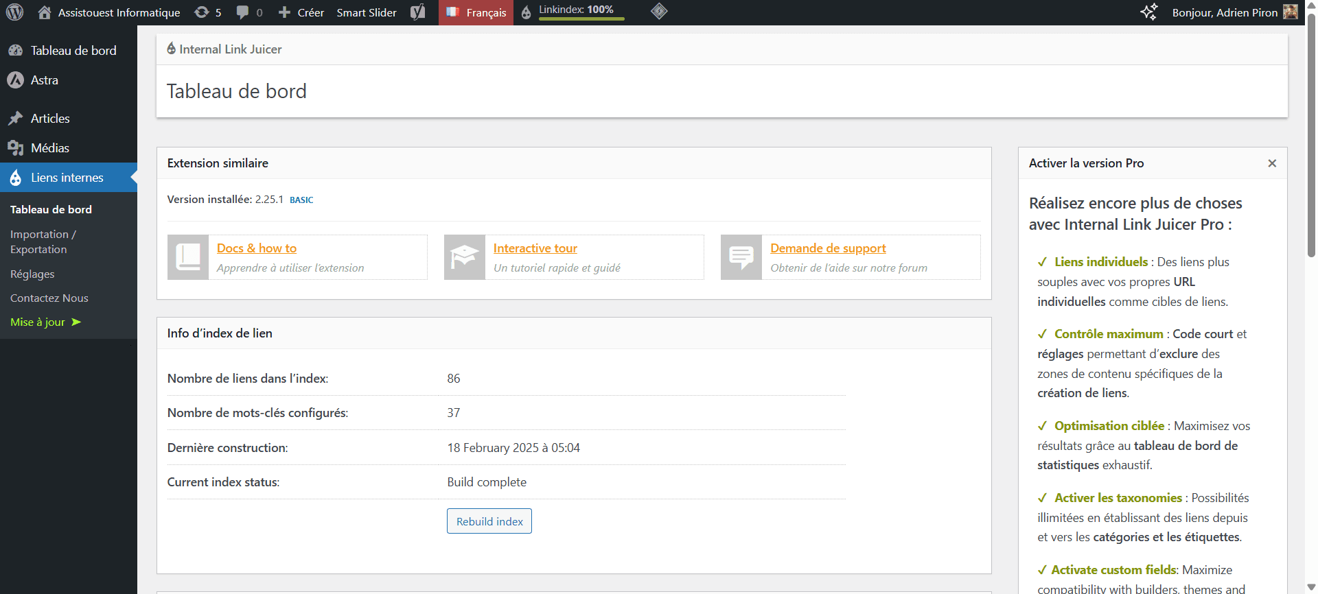The height and width of the screenshot is (594, 1318).
Task: Open the Bonjour, Adrien Piron user menu
Action: 1234,12
